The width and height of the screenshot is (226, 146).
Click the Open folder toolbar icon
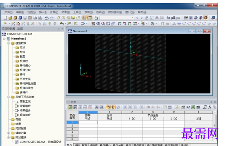(x=10, y=18)
